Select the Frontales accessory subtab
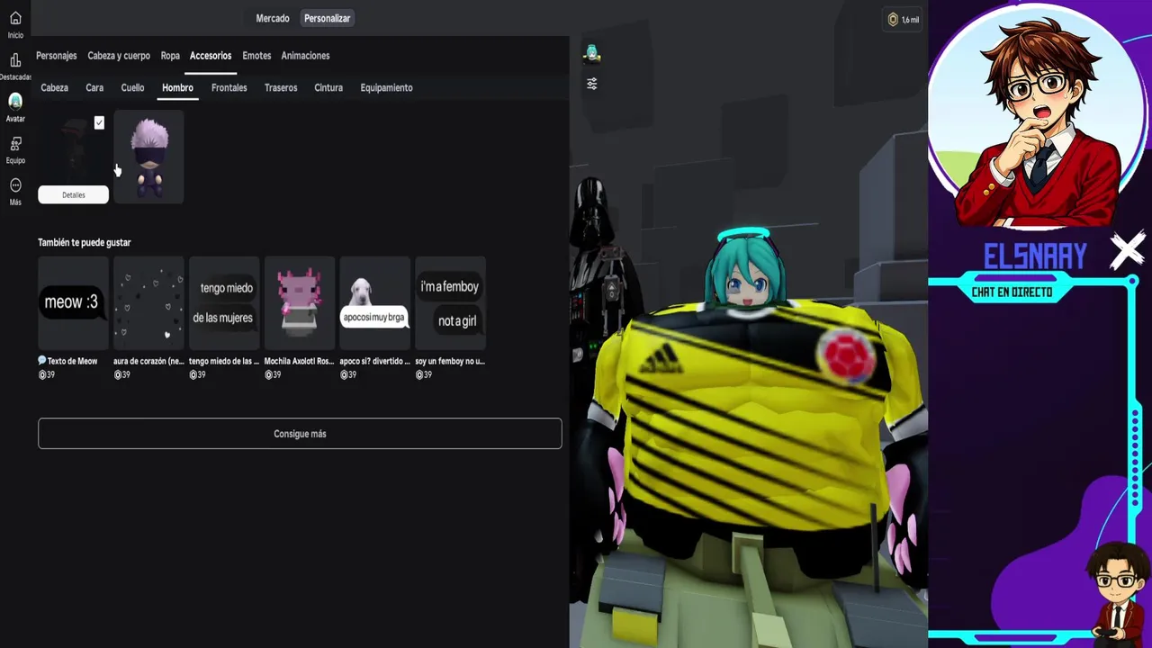The height and width of the screenshot is (648, 1152). click(229, 88)
